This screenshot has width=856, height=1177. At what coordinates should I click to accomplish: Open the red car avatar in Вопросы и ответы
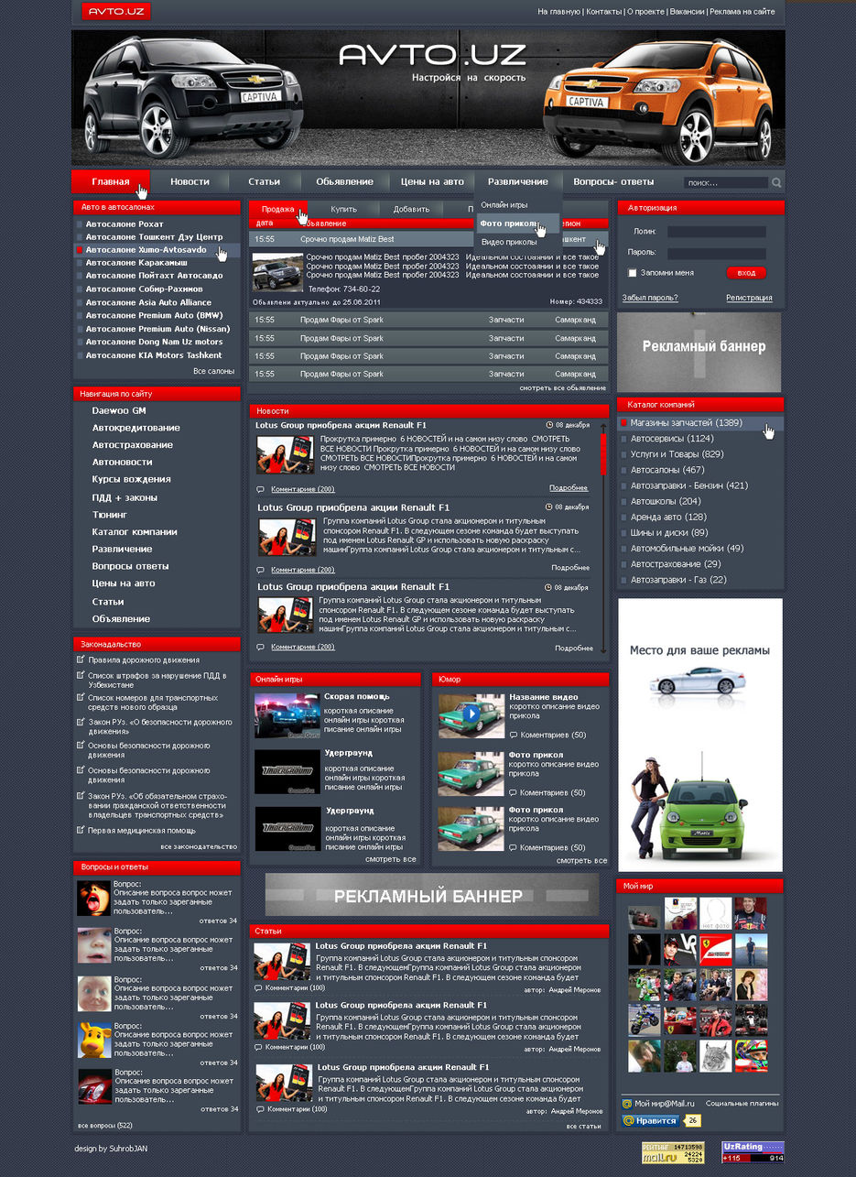click(94, 1086)
